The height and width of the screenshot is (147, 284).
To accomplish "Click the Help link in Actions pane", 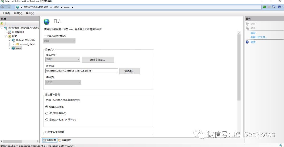I will tap(253, 42).
